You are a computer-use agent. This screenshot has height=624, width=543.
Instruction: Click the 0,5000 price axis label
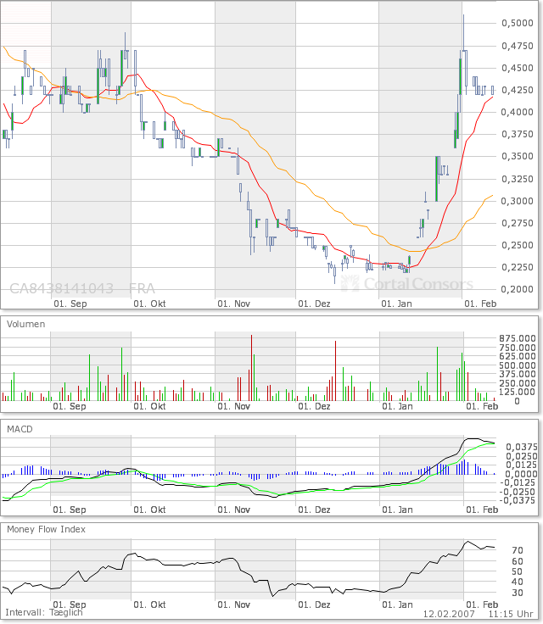516,23
